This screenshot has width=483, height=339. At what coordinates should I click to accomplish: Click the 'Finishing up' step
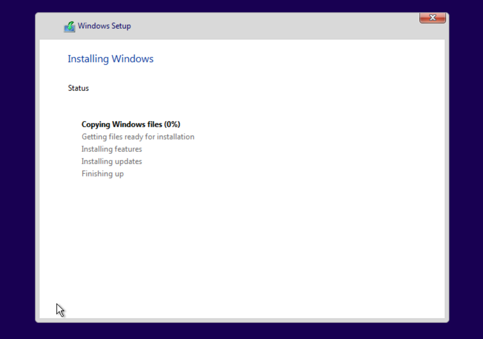tap(102, 174)
